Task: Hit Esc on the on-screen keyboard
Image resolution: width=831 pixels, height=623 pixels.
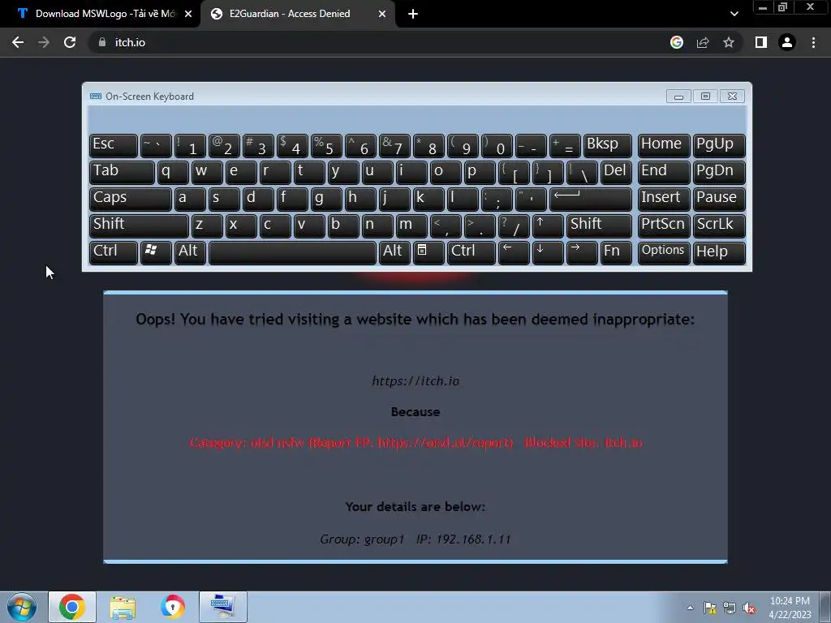Action: pyautogui.click(x=114, y=145)
